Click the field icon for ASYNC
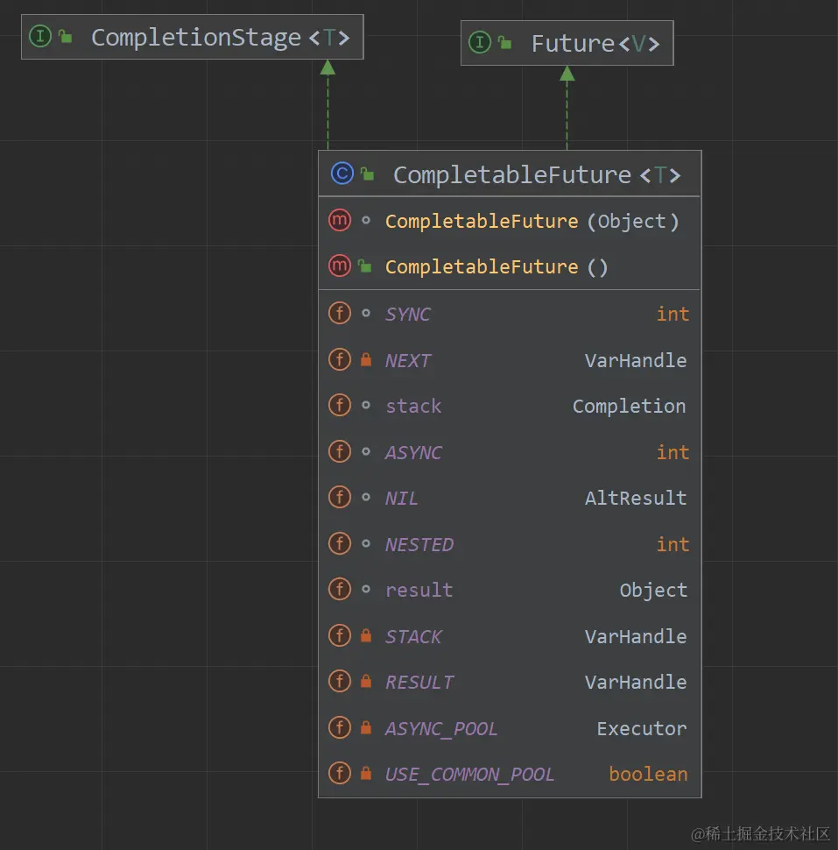The image size is (838, 850). tap(340, 451)
